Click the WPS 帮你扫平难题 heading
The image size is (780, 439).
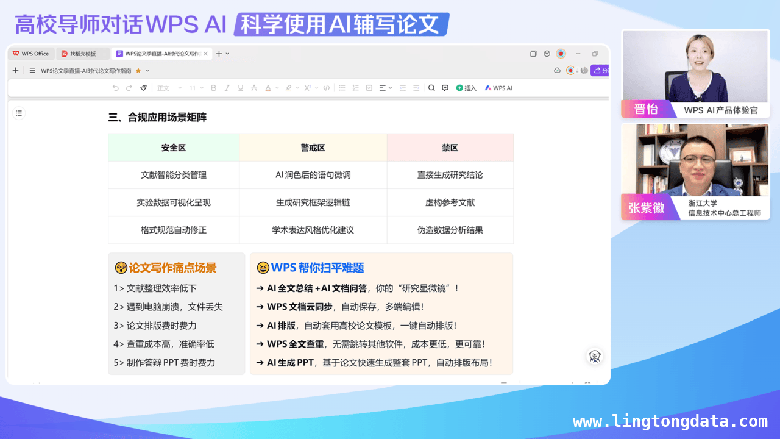coord(317,268)
